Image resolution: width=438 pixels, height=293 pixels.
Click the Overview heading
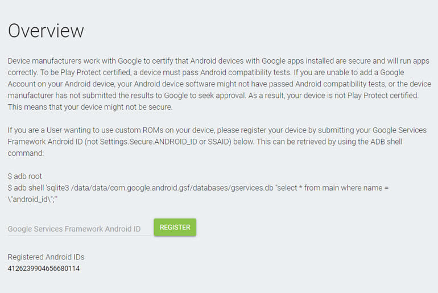point(46,31)
